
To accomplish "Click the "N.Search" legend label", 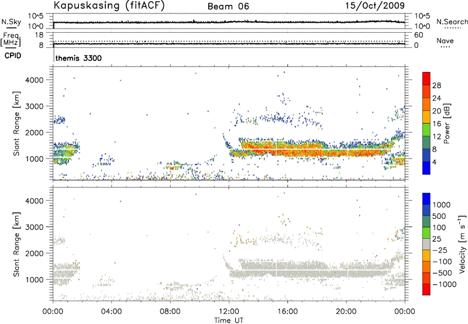I will (x=452, y=22).
